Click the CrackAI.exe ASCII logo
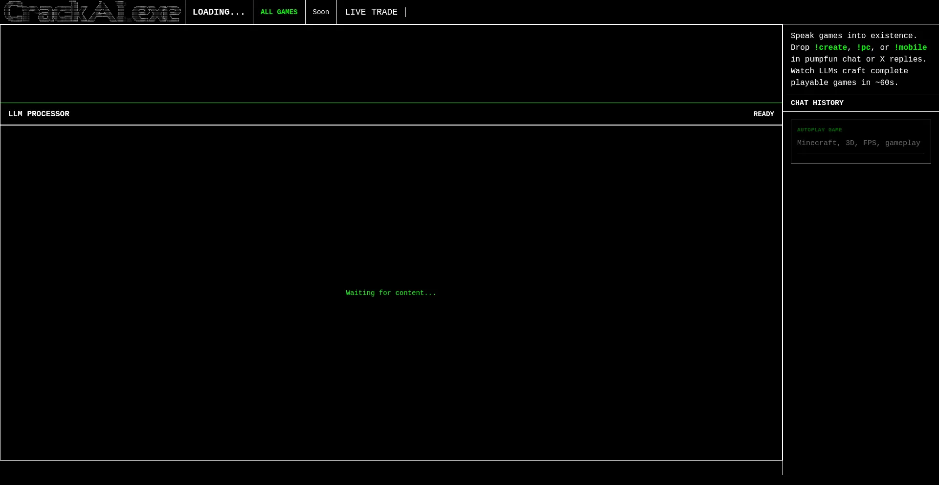Image resolution: width=939 pixels, height=485 pixels. pos(92,12)
